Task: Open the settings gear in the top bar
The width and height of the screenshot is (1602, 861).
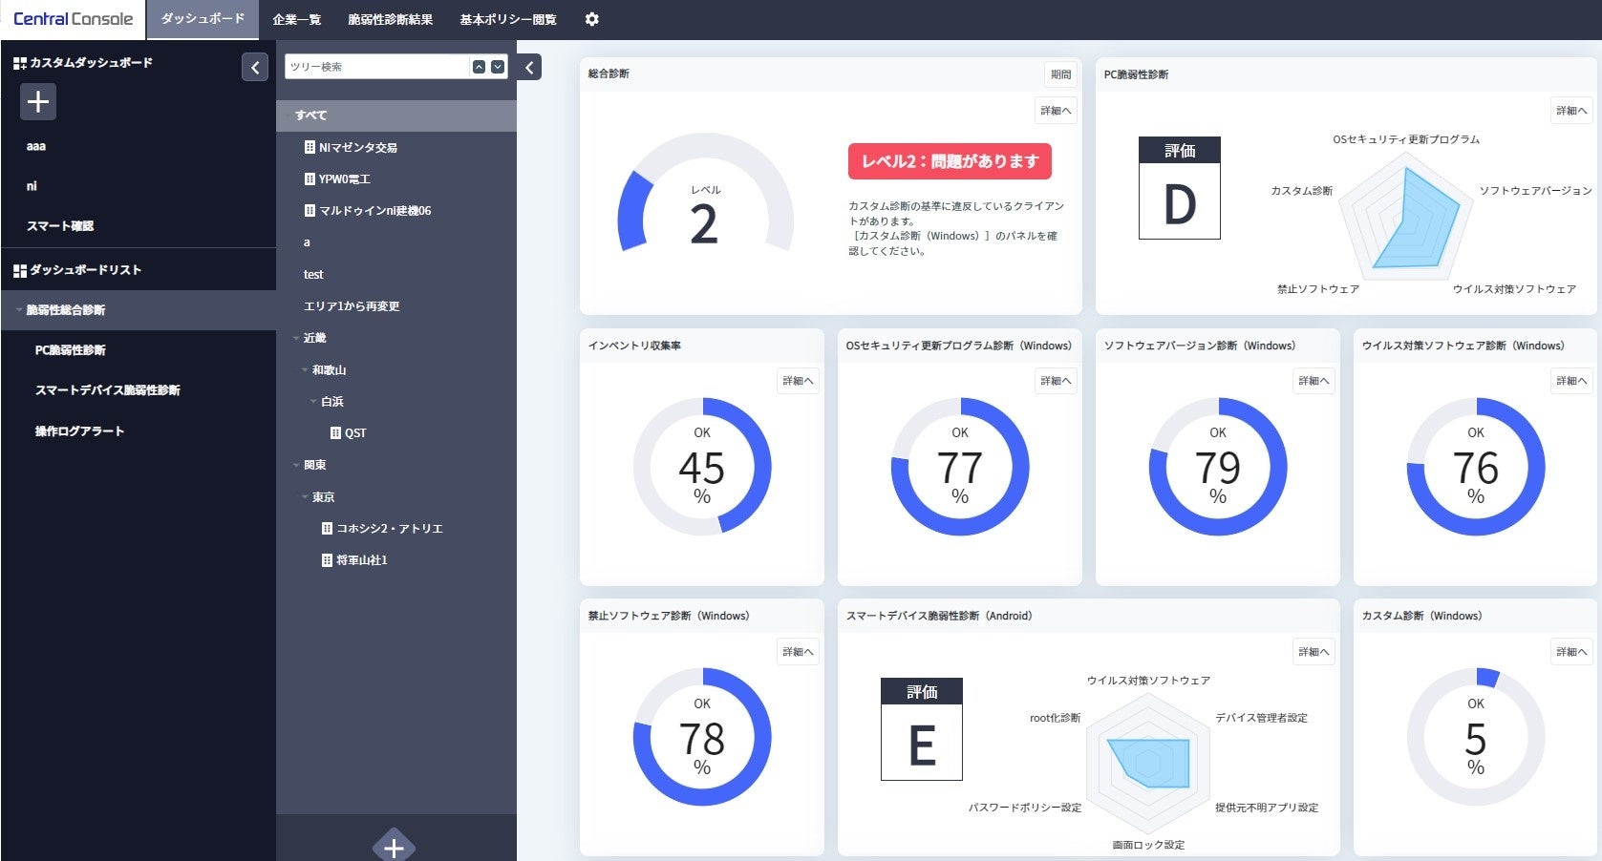Action: coord(592,19)
